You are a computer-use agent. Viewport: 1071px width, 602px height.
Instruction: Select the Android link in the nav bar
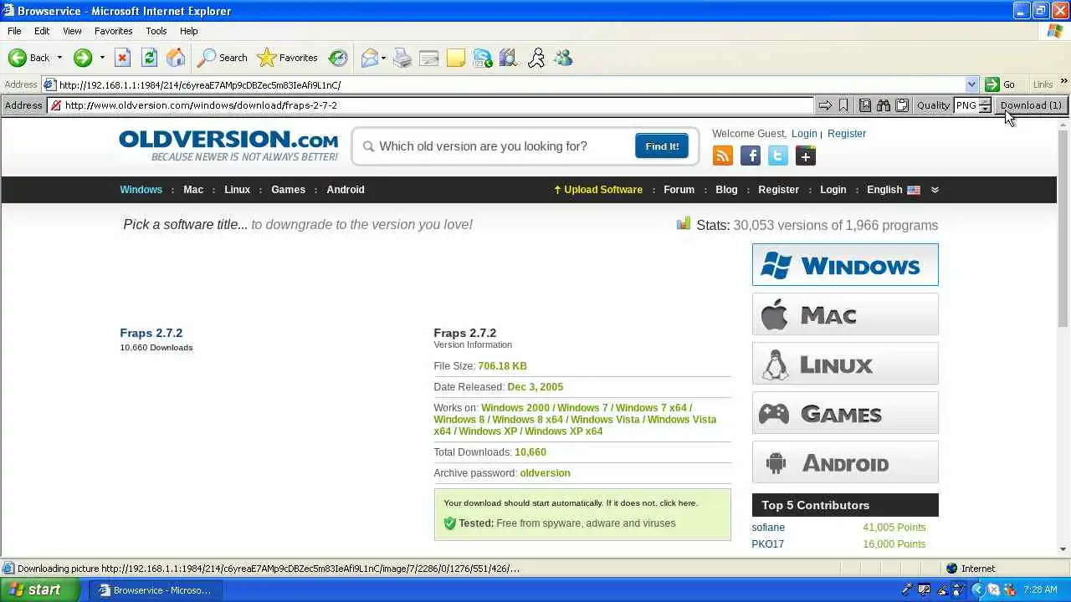point(346,190)
